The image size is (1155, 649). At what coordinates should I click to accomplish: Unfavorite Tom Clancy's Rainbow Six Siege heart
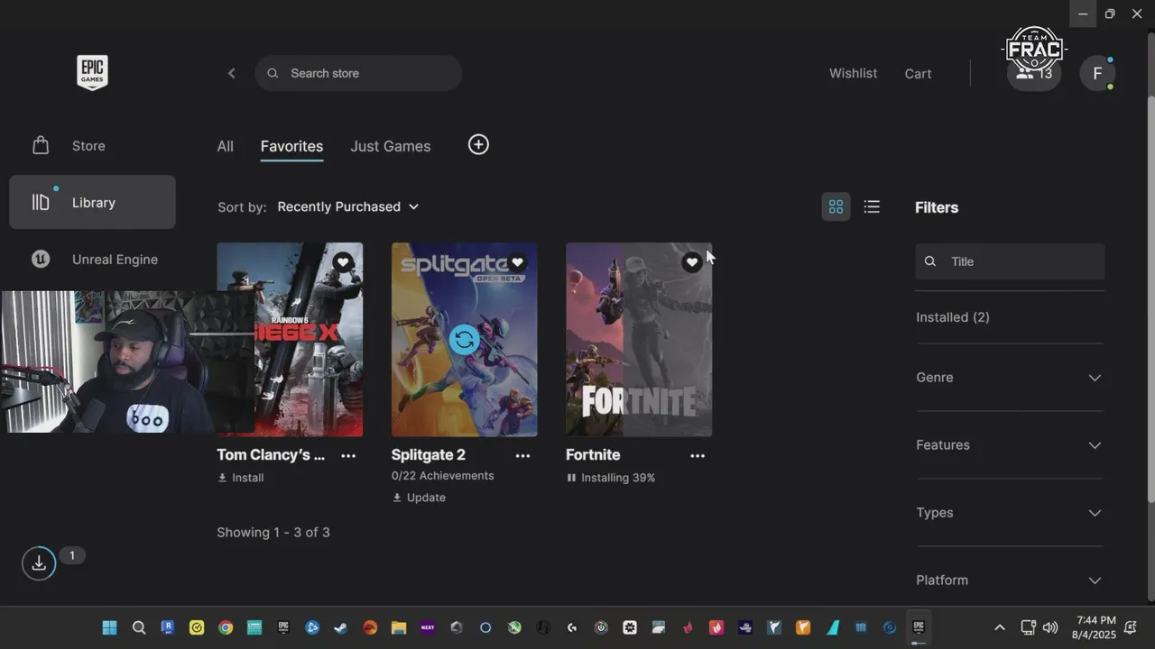343,262
